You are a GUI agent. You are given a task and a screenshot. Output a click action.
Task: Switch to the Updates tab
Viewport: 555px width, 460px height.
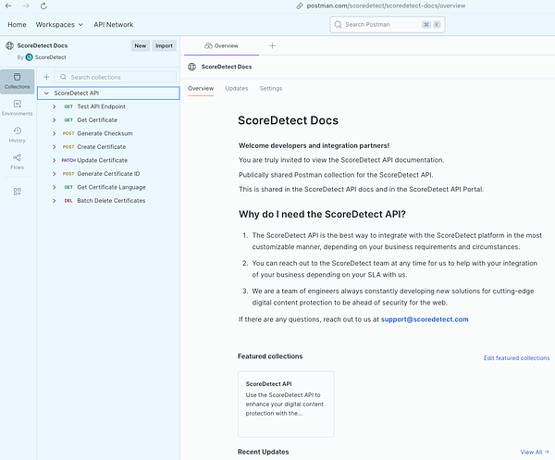point(237,88)
